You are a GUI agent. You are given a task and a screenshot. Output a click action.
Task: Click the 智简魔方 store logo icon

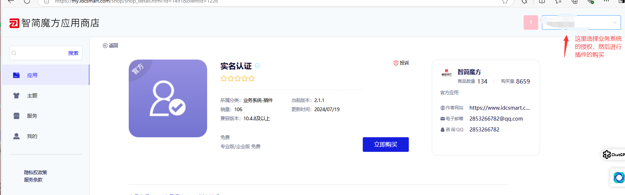[x=14, y=23]
